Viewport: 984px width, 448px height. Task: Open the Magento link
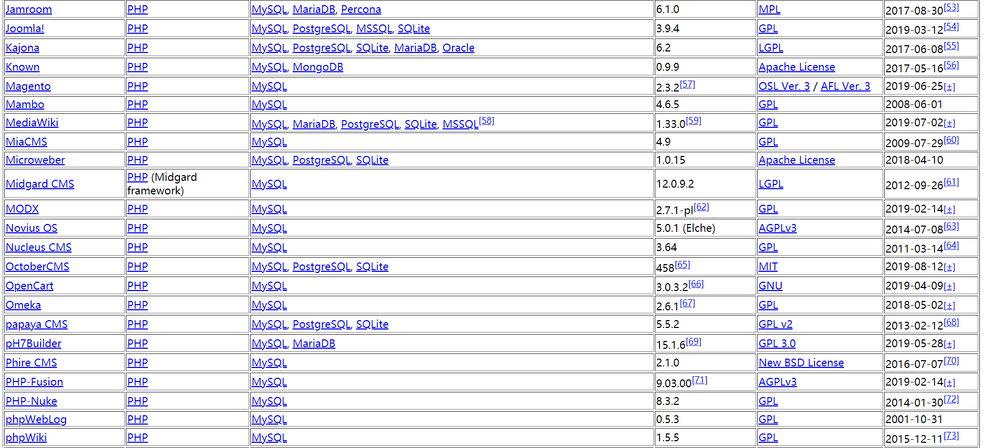click(28, 86)
